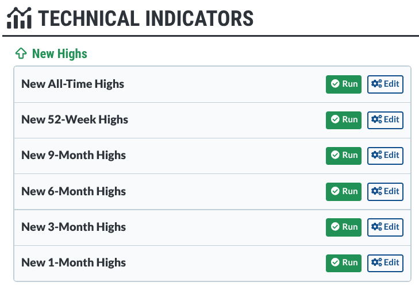Edit the New All-Time Highs screen
Screen dimensions: 419x286
pyautogui.click(x=385, y=84)
